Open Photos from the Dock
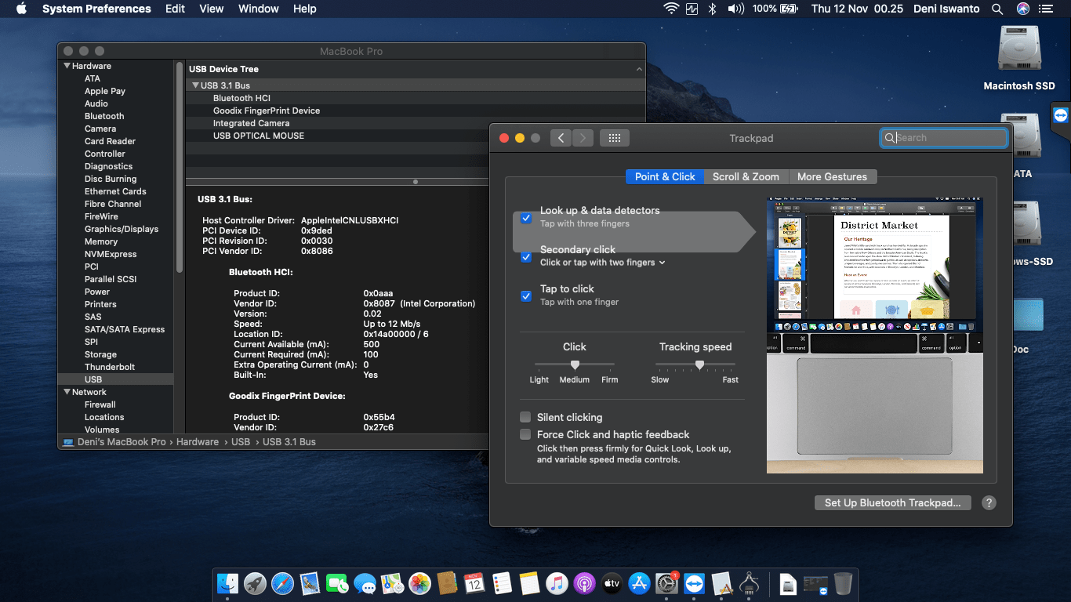 pyautogui.click(x=419, y=583)
